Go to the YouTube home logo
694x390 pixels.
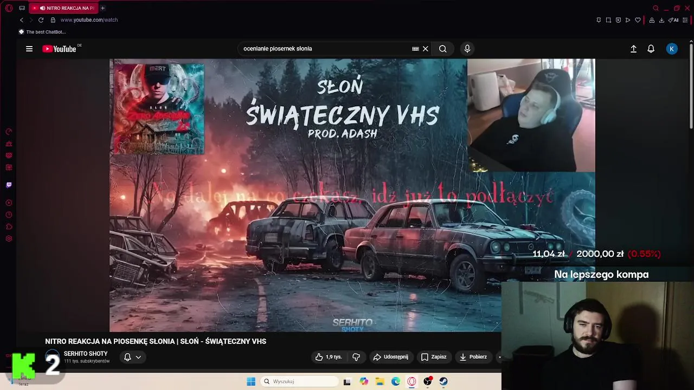pos(59,49)
